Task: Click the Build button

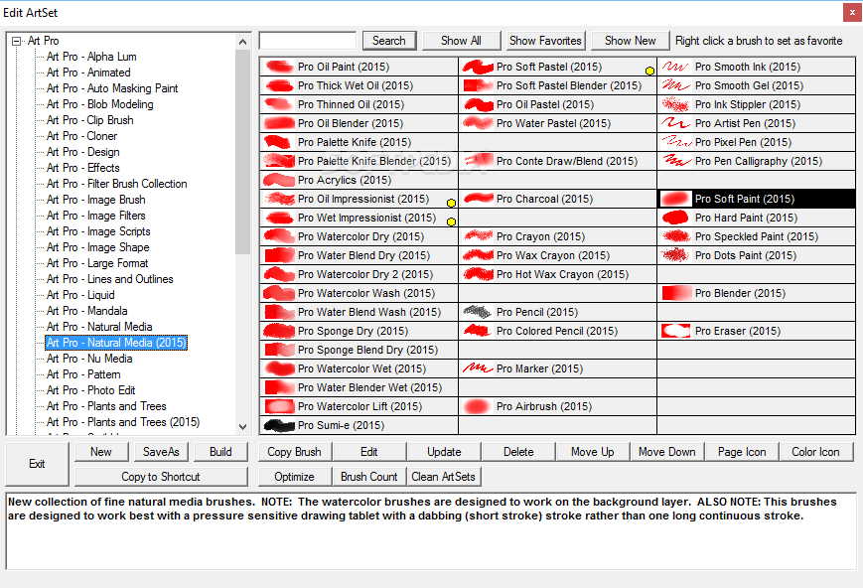Action: pos(220,452)
